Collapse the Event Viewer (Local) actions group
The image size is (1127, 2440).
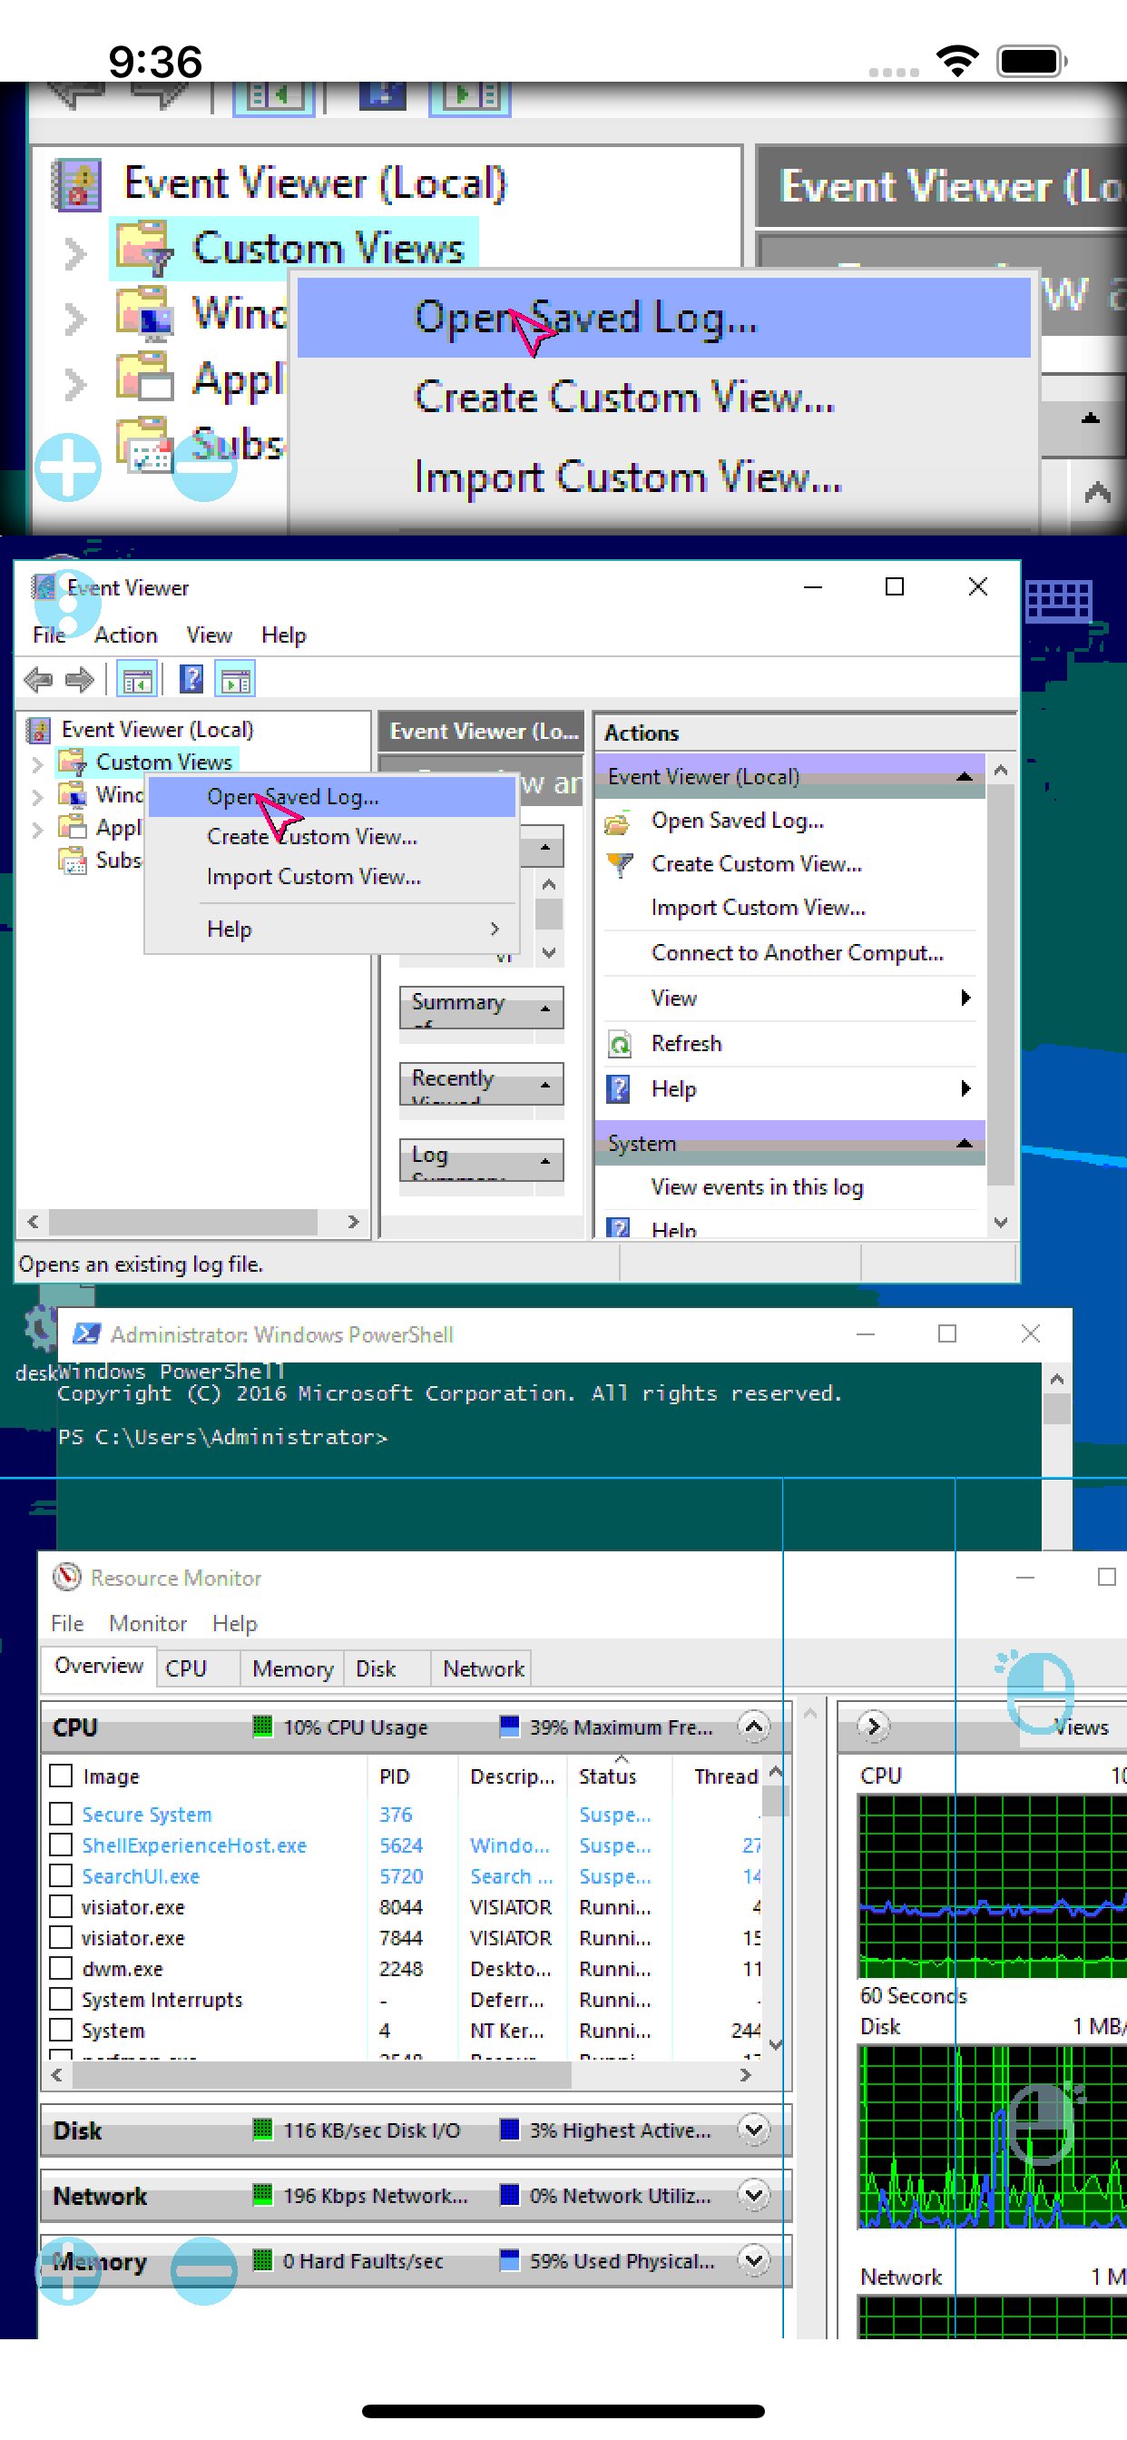[x=964, y=777]
